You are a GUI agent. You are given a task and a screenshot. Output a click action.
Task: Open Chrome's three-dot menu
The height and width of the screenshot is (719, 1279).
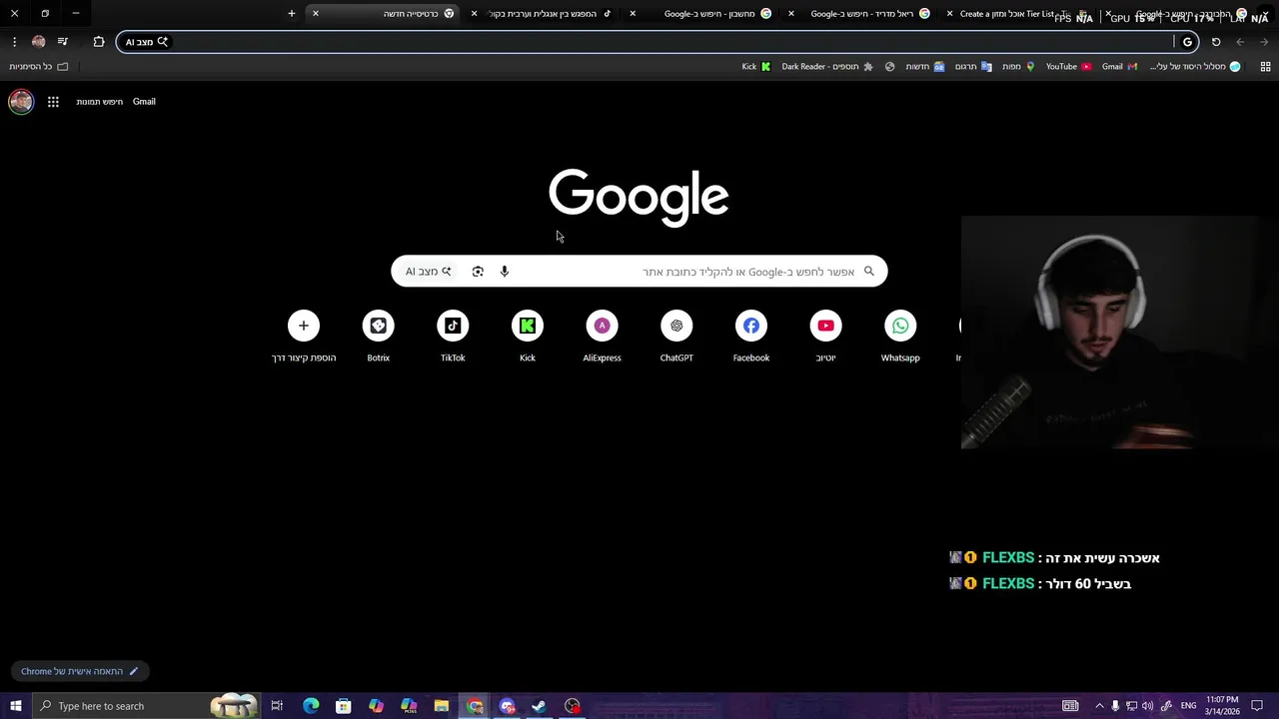click(14, 42)
